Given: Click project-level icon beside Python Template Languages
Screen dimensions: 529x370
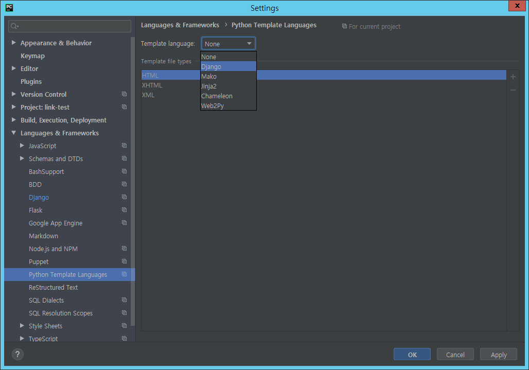Looking at the screenshot, I should [124, 274].
